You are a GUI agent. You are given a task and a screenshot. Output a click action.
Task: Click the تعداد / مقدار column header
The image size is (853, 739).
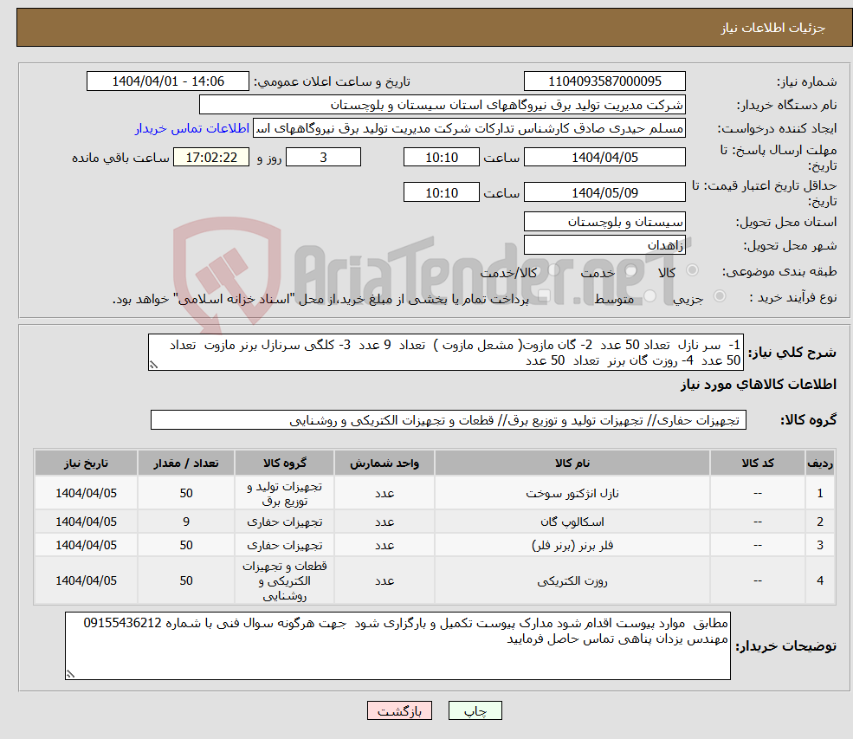pos(186,463)
